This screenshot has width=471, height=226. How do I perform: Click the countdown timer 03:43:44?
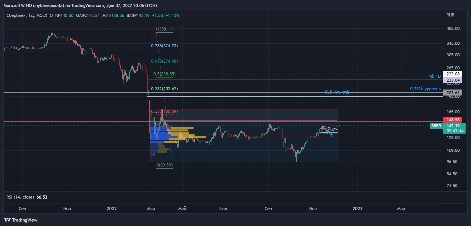click(x=455, y=131)
